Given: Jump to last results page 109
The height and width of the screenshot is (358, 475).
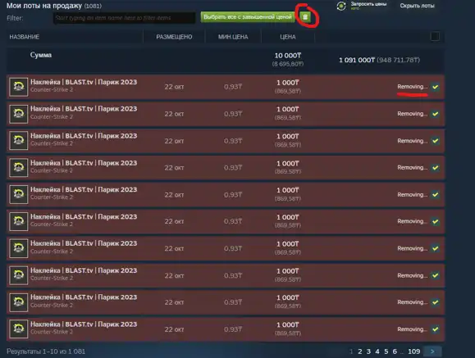Looking at the screenshot, I should (413, 351).
